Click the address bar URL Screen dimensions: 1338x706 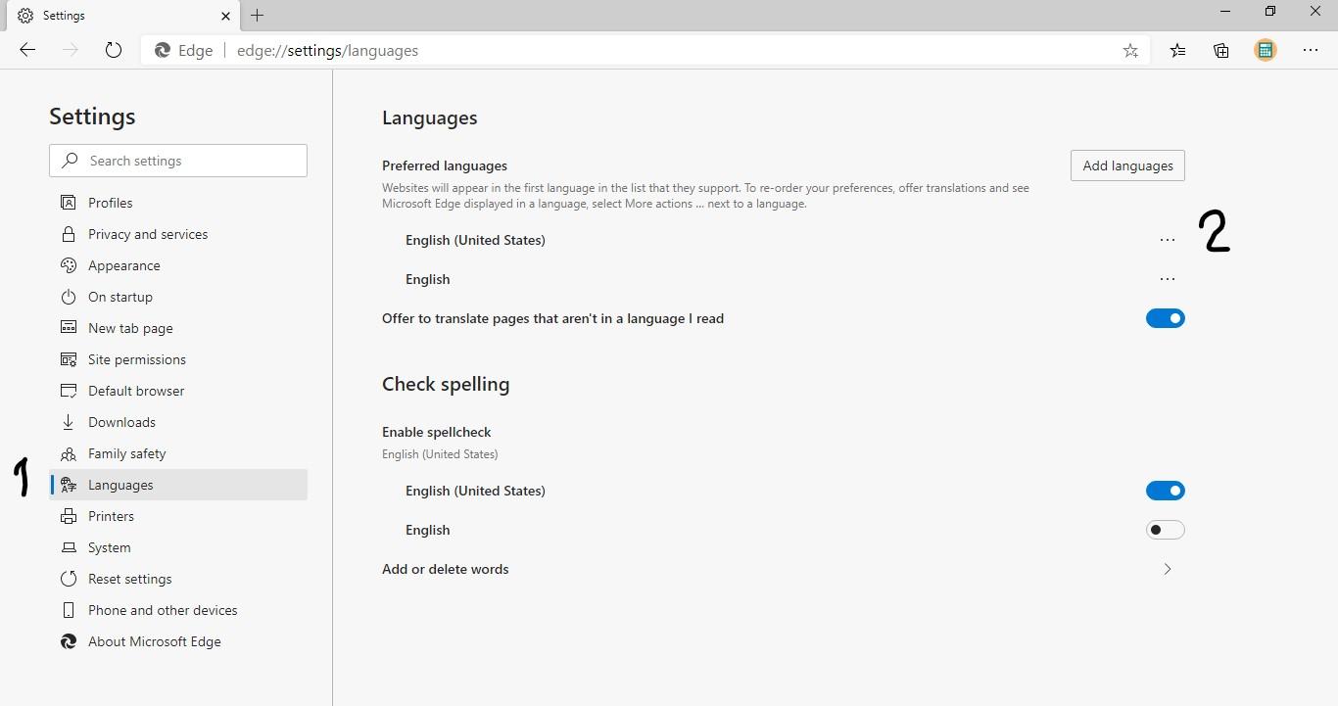coord(327,51)
